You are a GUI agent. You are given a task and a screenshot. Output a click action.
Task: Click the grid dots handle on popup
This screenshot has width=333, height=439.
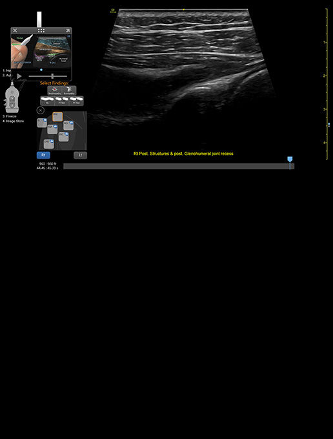[41, 30]
